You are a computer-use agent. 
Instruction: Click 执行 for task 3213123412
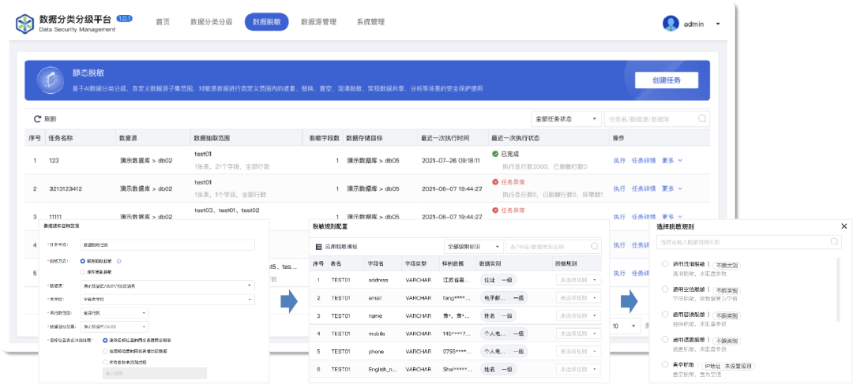tap(618, 189)
